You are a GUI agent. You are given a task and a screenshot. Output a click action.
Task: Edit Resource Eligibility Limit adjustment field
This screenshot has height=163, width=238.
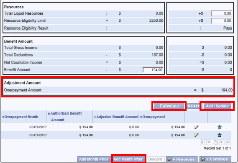[222, 20]
